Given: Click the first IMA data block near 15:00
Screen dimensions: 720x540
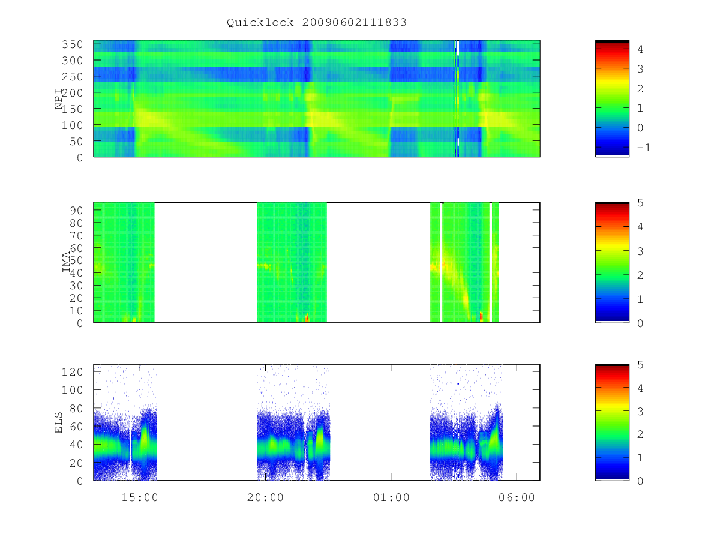Looking at the screenshot, I should [124, 262].
